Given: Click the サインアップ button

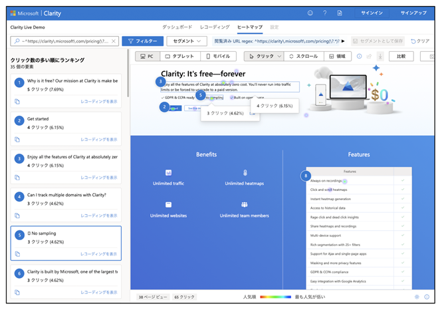Looking at the screenshot, I should [x=413, y=13].
